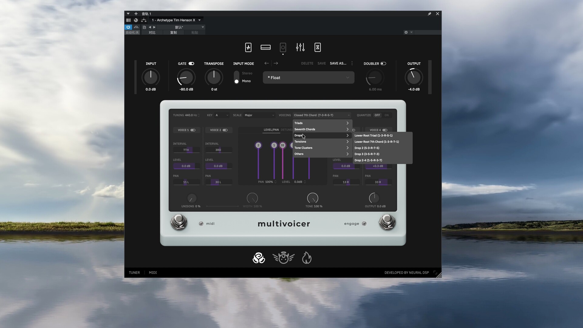
Task: Toggle the GATE switch
Action: 191,63
